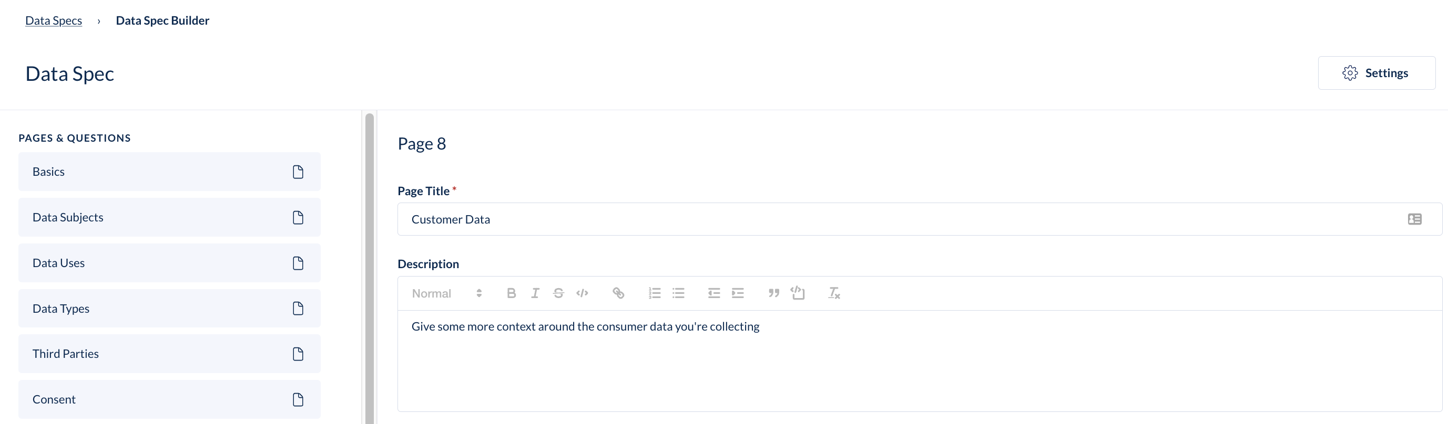This screenshot has width=1448, height=424.
Task: Open the Settings button
Action: pos(1376,73)
